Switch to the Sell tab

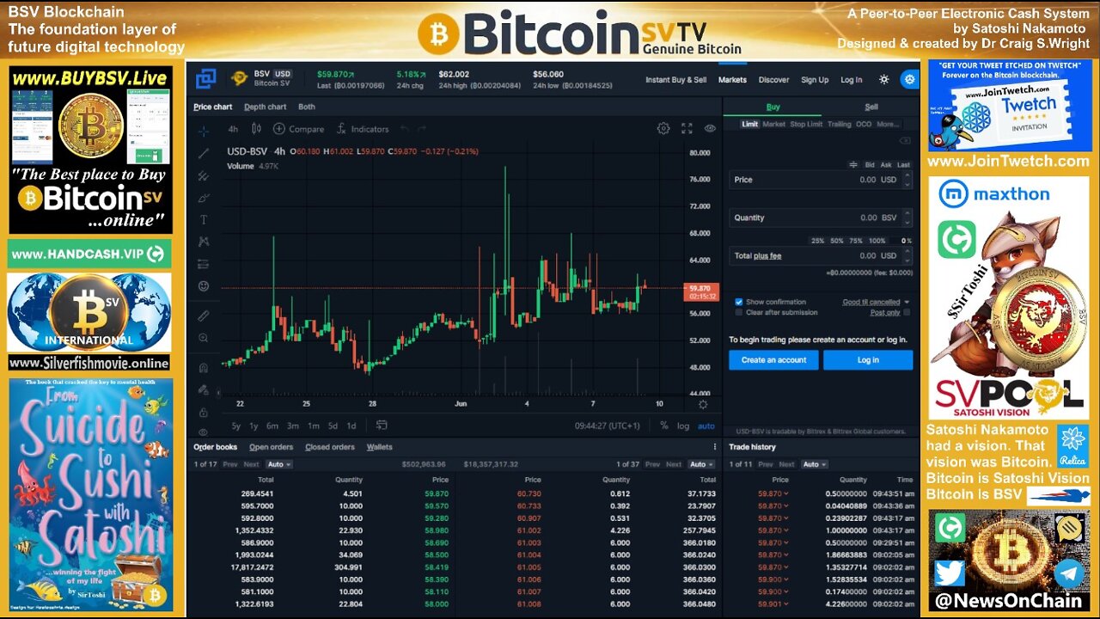click(x=871, y=107)
